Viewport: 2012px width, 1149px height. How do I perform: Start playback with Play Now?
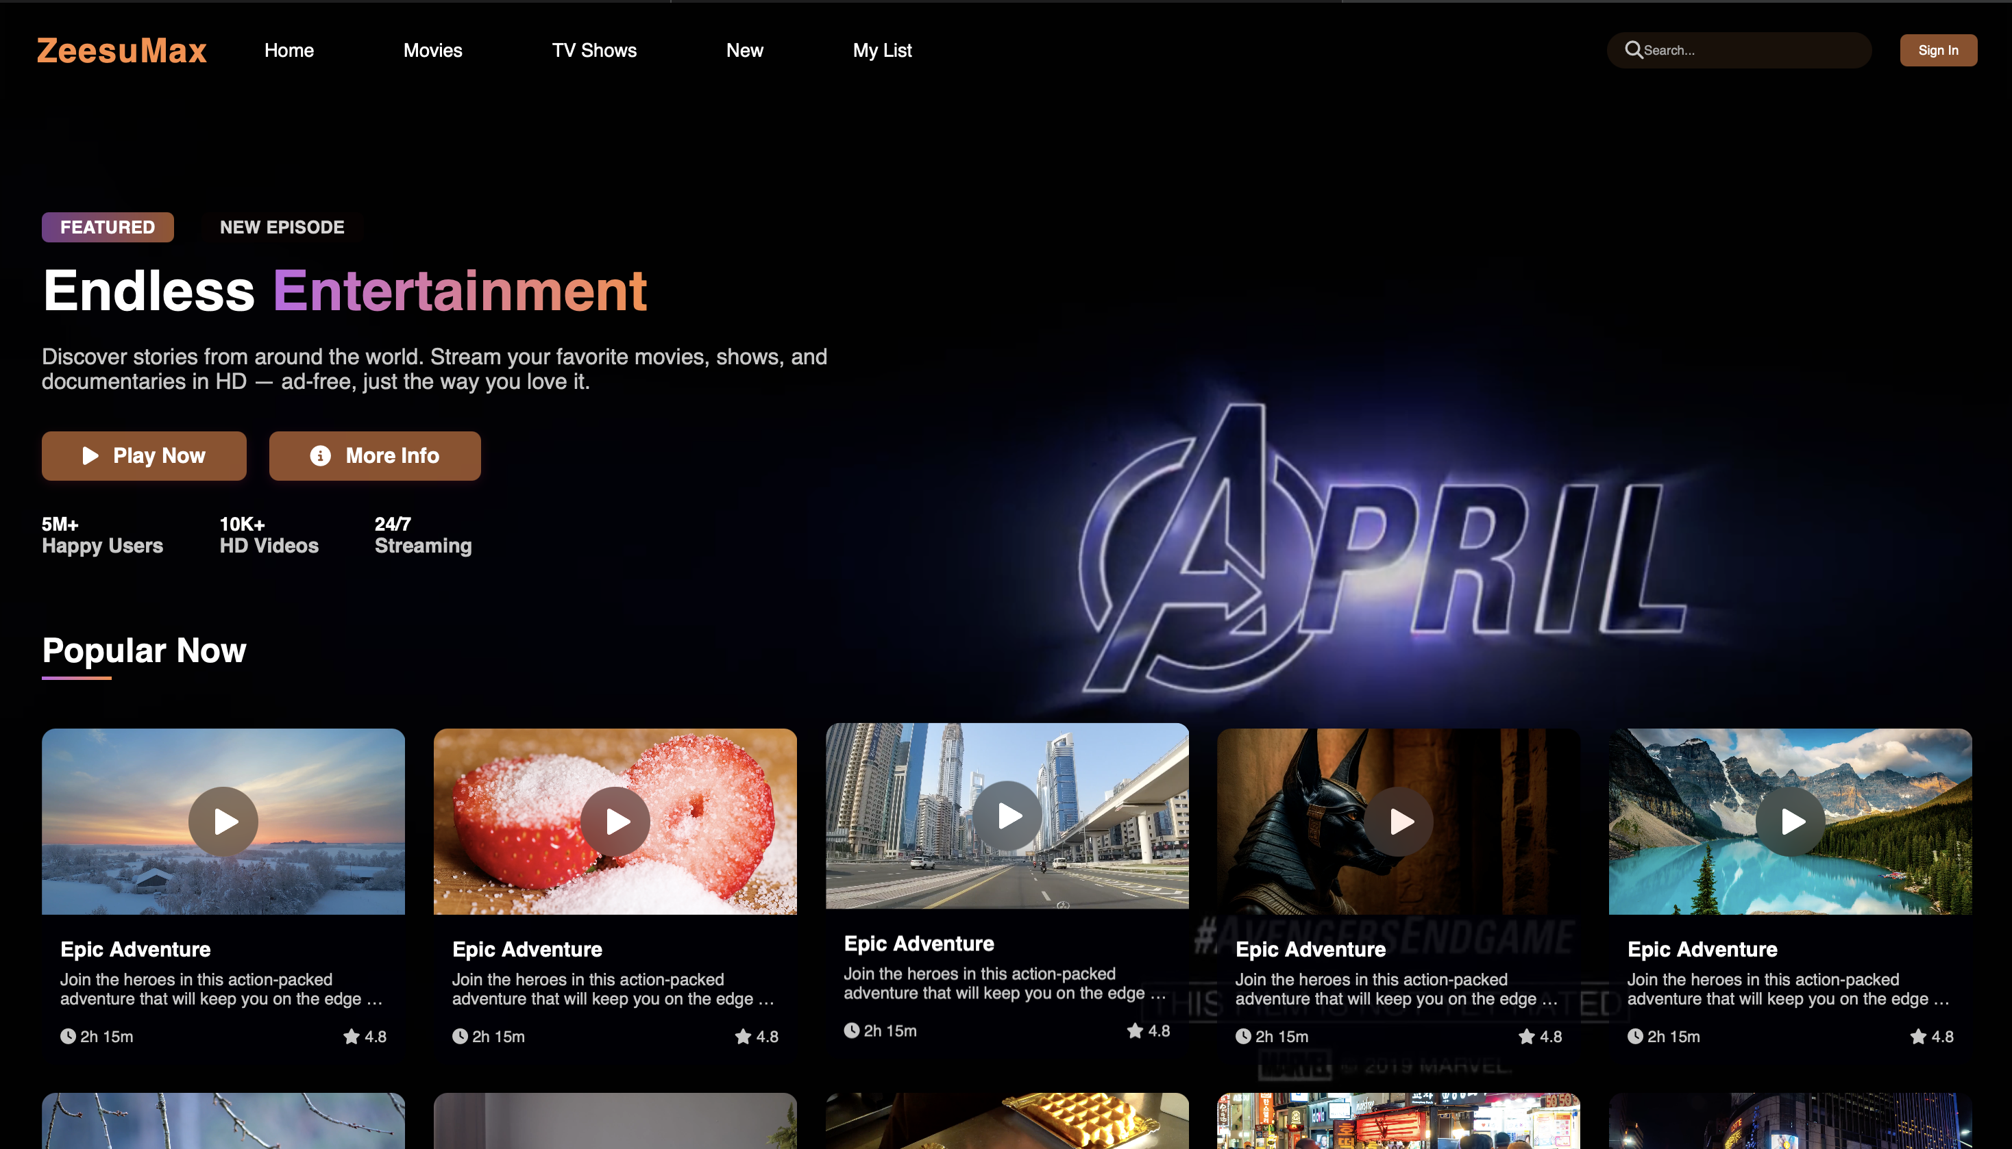[x=144, y=455]
